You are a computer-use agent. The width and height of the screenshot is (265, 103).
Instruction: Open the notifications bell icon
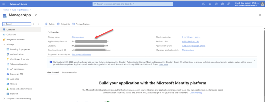point(210,4)
